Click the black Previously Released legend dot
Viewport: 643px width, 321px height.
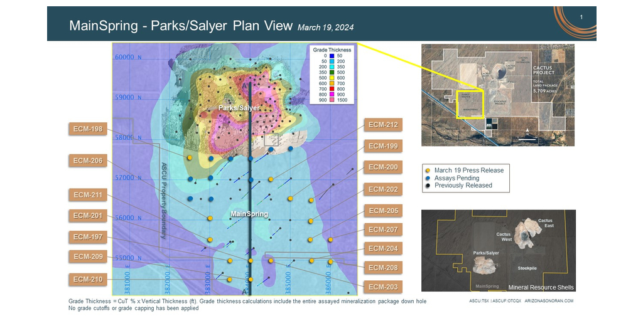tap(428, 185)
